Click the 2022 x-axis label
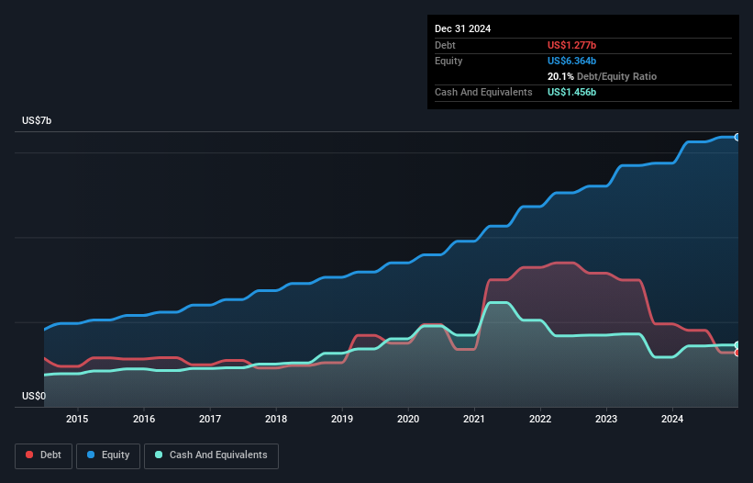 [x=540, y=419]
